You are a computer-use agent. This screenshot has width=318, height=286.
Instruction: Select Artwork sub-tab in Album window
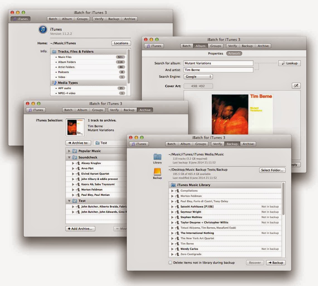(x=234, y=53)
